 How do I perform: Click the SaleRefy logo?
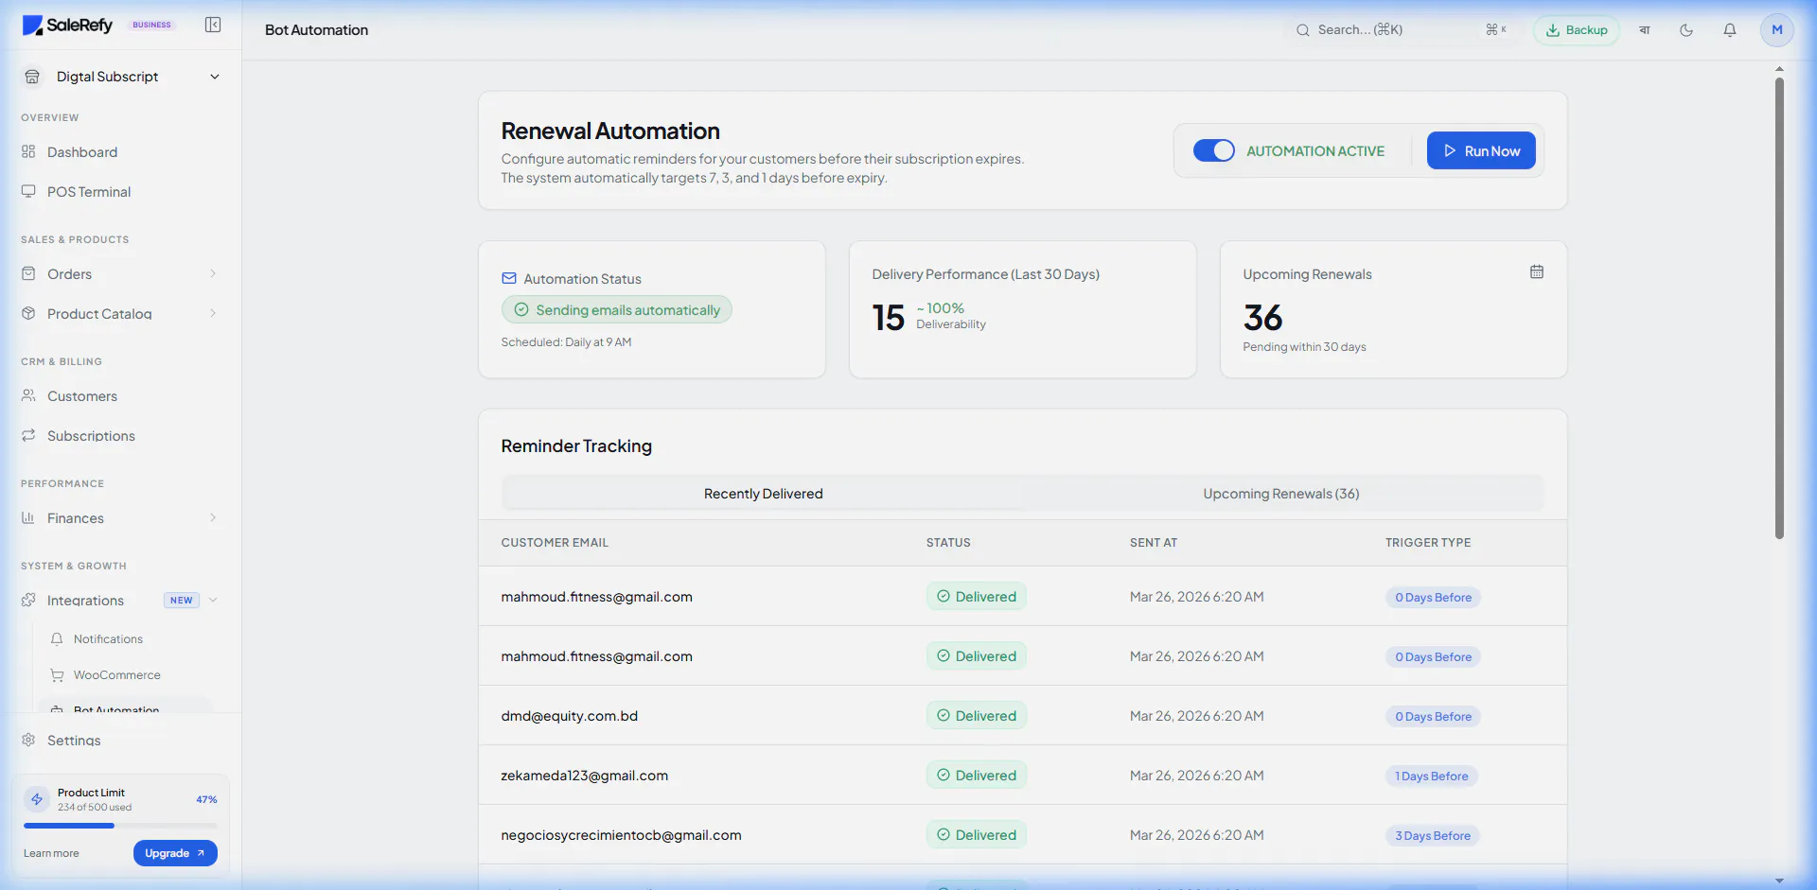click(67, 26)
